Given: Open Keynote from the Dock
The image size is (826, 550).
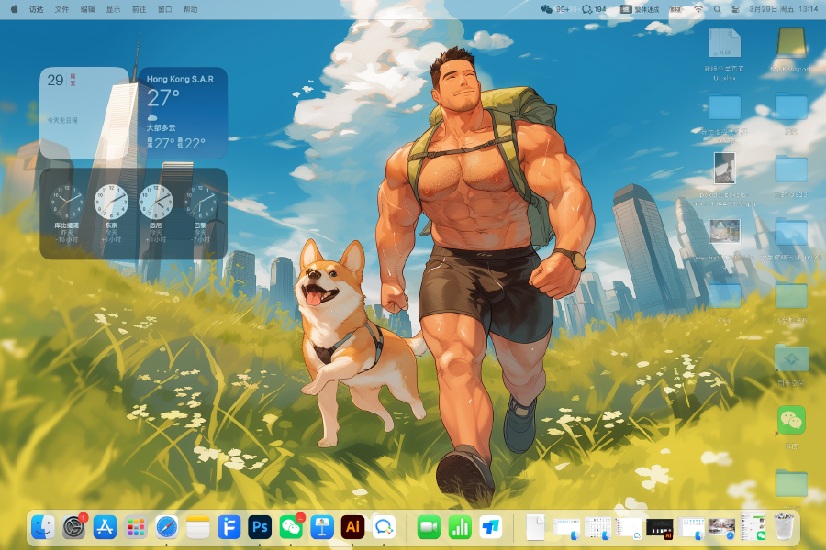Looking at the screenshot, I should [x=321, y=527].
